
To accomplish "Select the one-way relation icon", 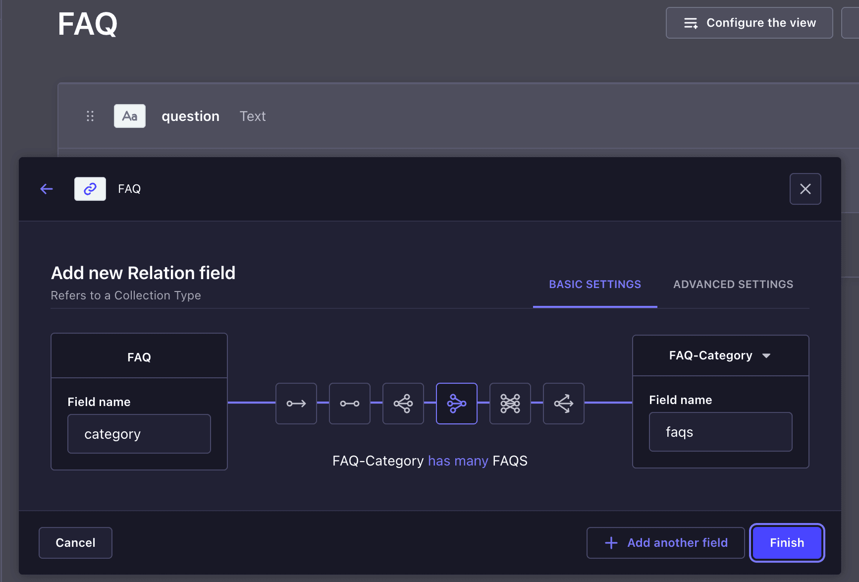I will [x=296, y=404].
